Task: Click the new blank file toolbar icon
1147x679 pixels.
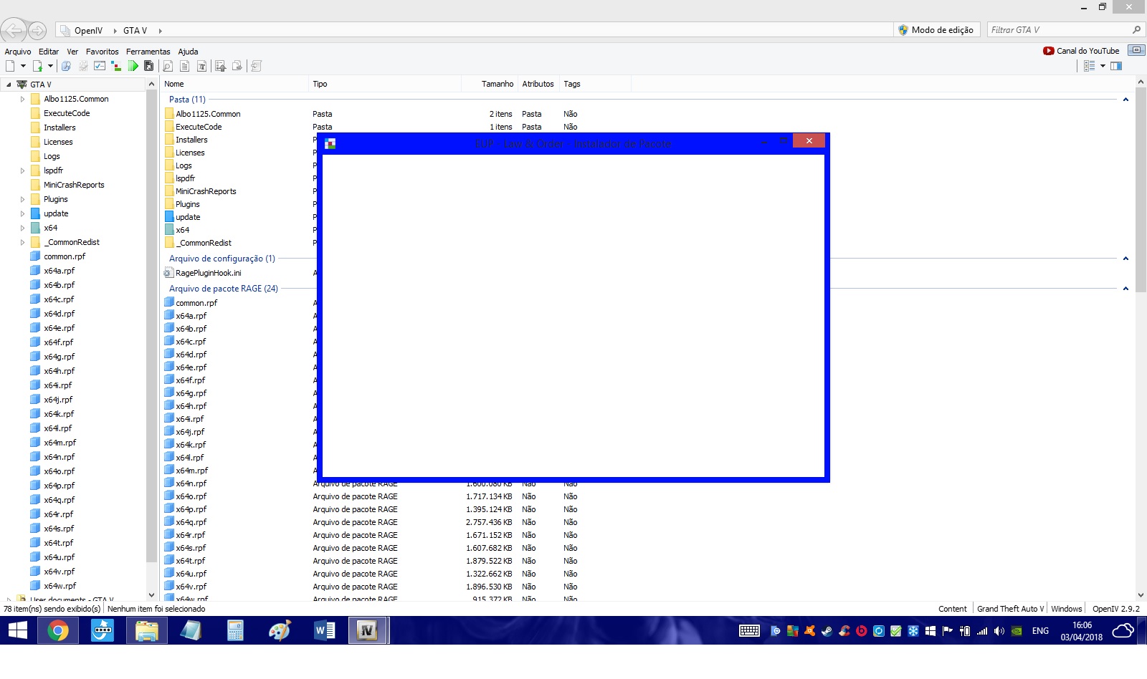Action: 11,66
